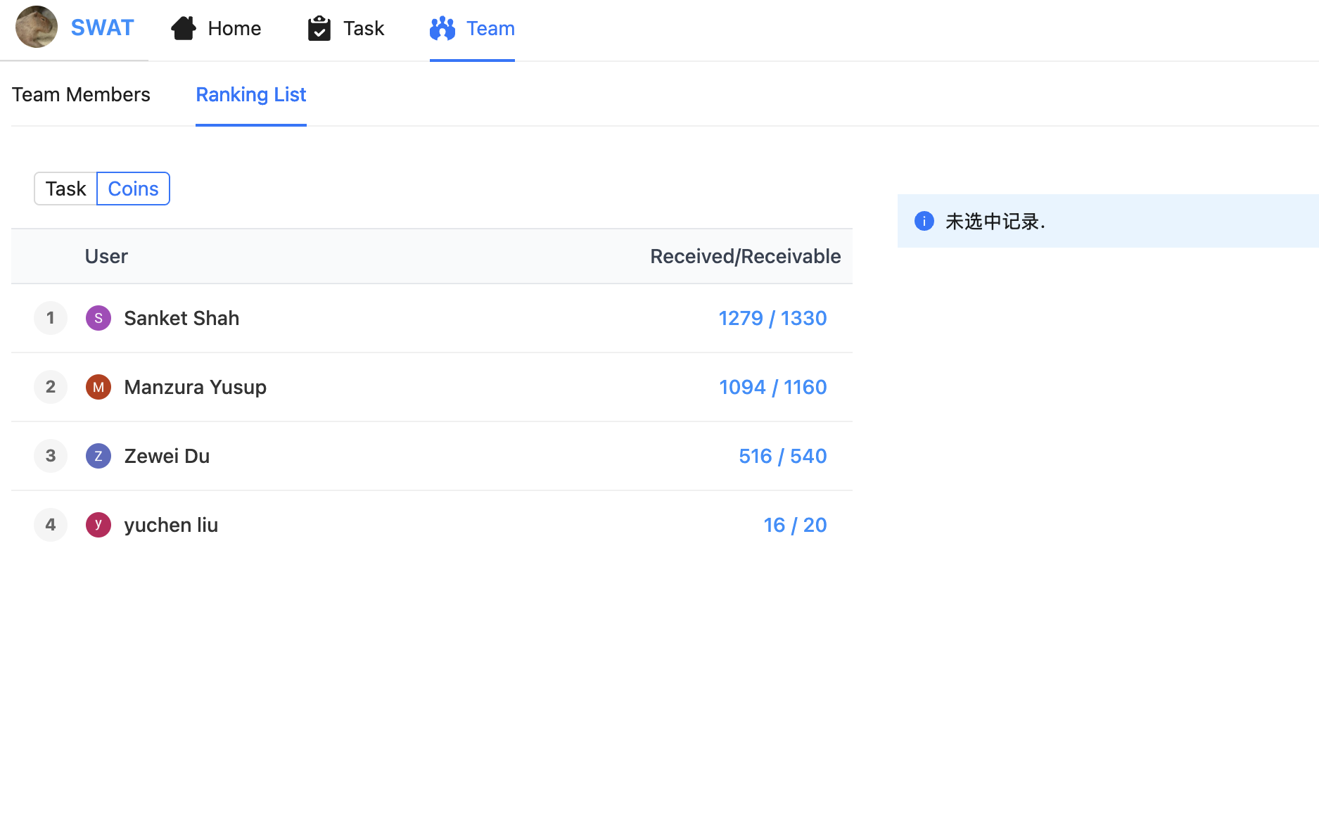Click Sanket Shah's purple avatar icon

tap(98, 318)
